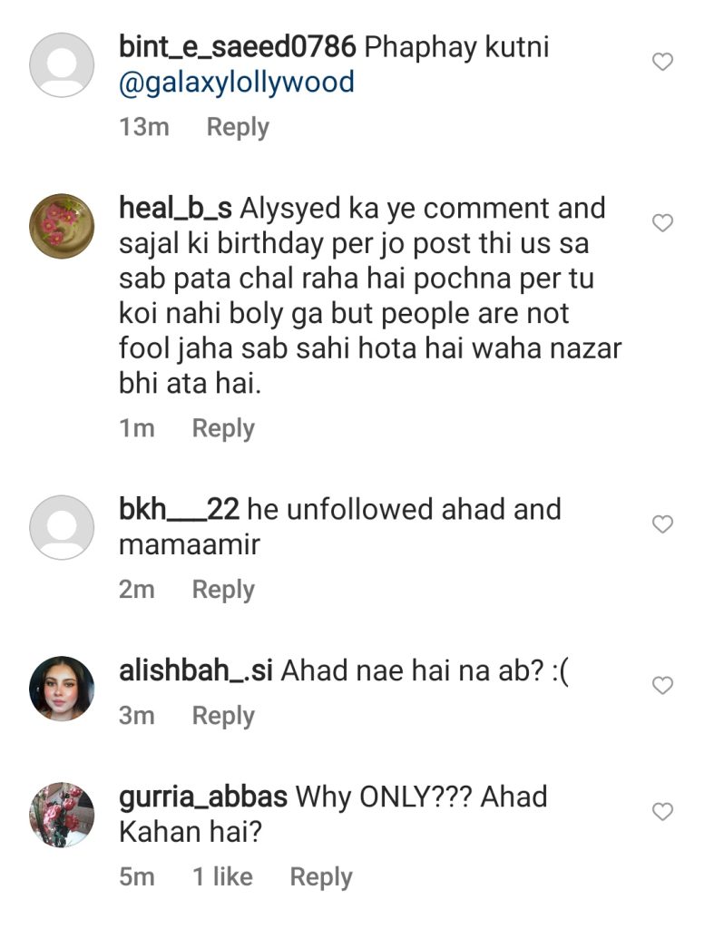Viewport: 714px width, 929px height.
Task: Like the bint_e_saeed0786 comment with heart
Action: pyautogui.click(x=663, y=62)
